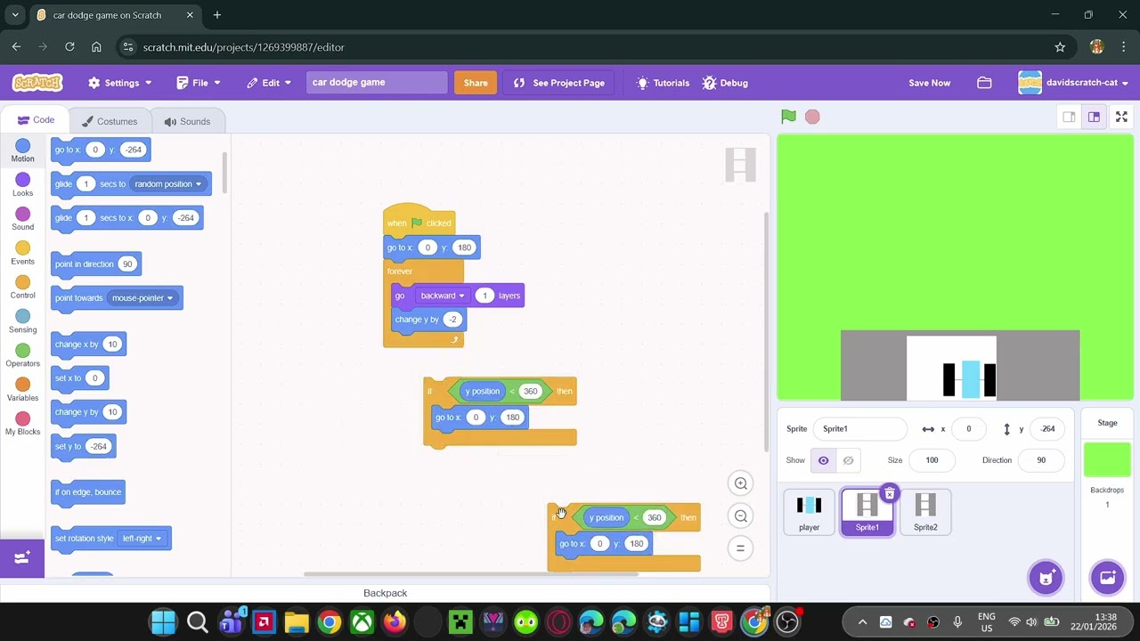Open the add extension button
This screenshot has height=641, width=1140.
(x=22, y=558)
